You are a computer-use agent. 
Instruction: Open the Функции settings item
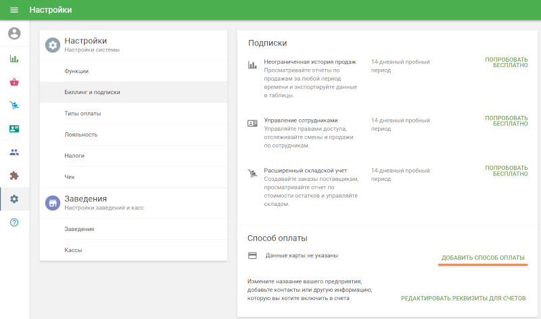click(x=133, y=71)
